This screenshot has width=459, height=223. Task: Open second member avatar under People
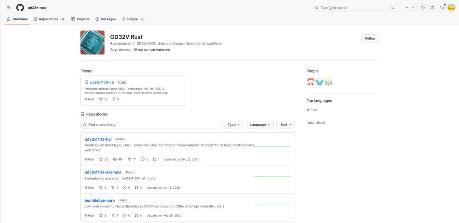320,82
